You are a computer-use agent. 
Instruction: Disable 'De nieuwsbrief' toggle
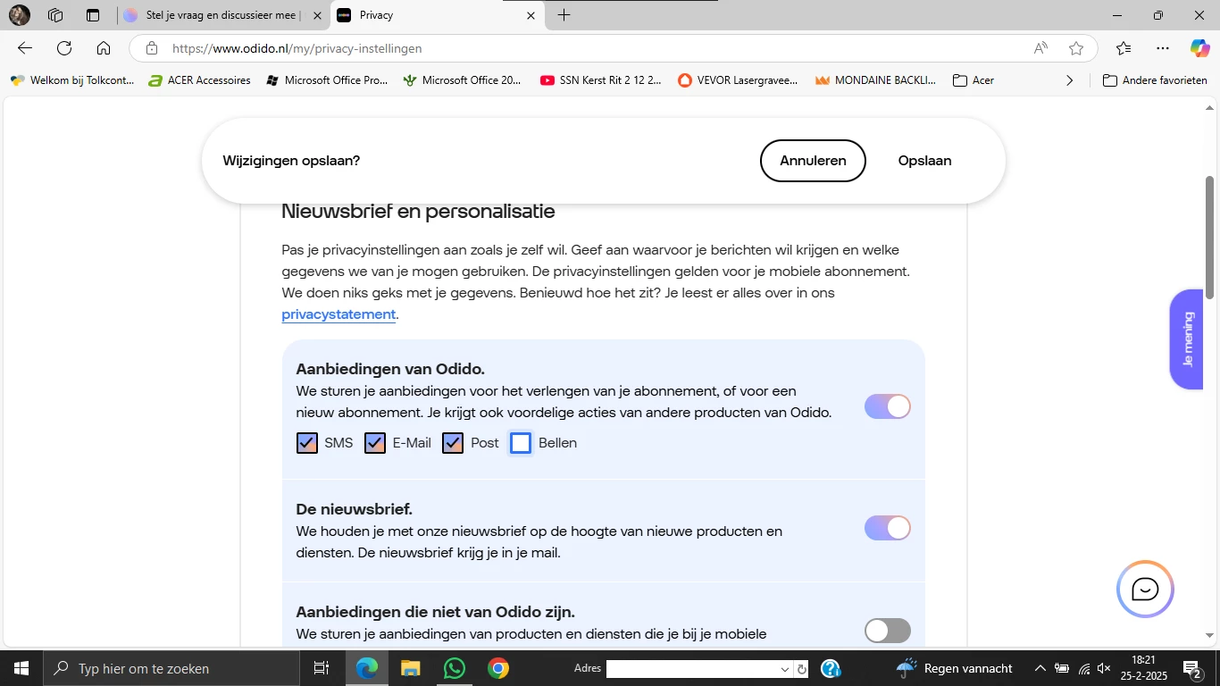pos(888,528)
